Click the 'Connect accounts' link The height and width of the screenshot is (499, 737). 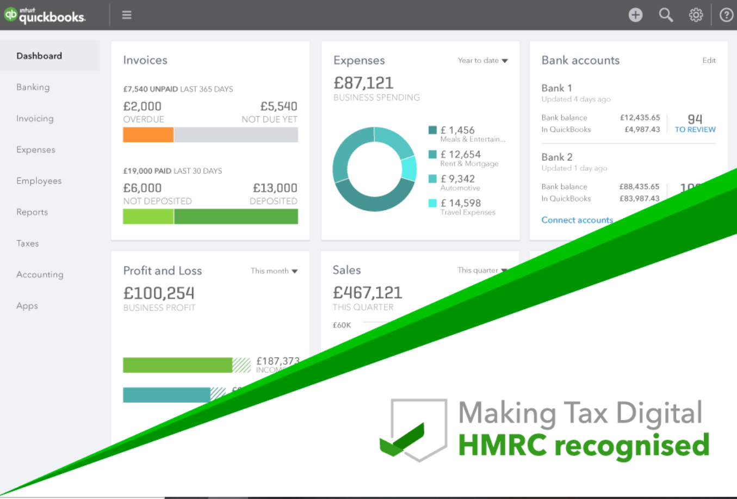(x=577, y=220)
